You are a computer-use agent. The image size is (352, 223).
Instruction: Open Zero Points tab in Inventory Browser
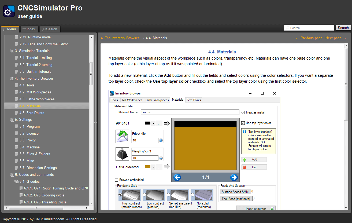(x=194, y=100)
